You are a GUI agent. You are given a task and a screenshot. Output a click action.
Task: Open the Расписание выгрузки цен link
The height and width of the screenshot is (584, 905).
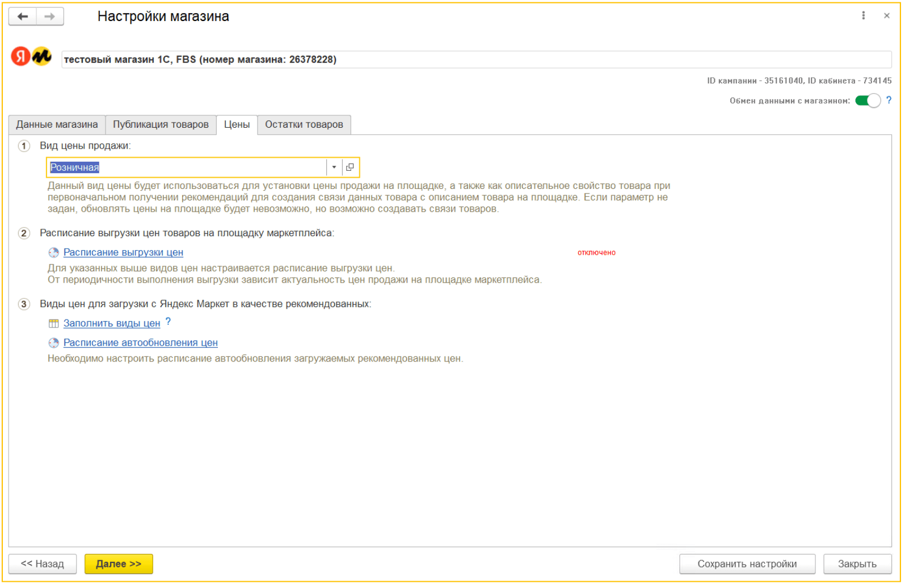click(123, 253)
